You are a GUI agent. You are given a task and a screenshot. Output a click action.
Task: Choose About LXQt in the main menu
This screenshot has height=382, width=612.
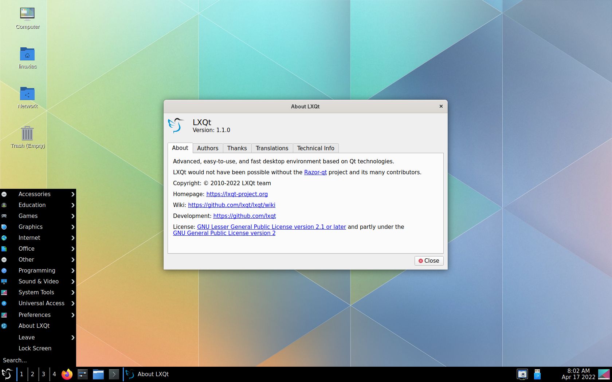(38, 326)
